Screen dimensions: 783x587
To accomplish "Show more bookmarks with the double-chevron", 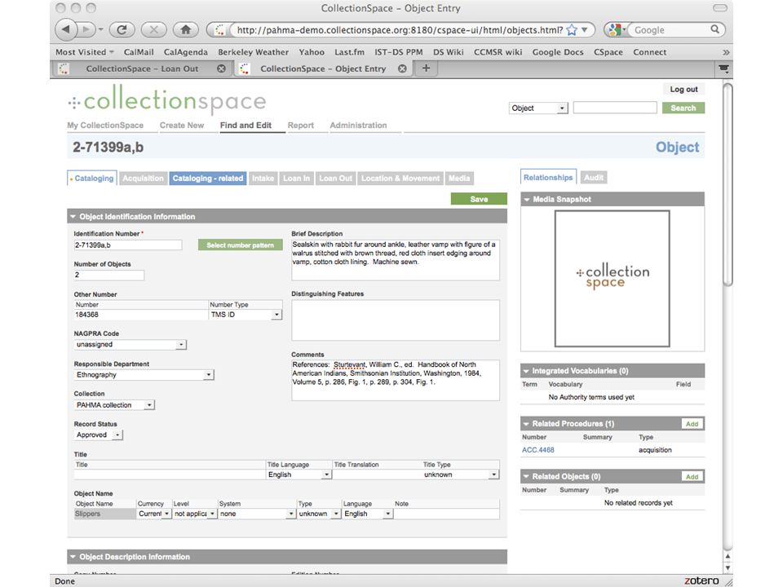I will click(726, 52).
